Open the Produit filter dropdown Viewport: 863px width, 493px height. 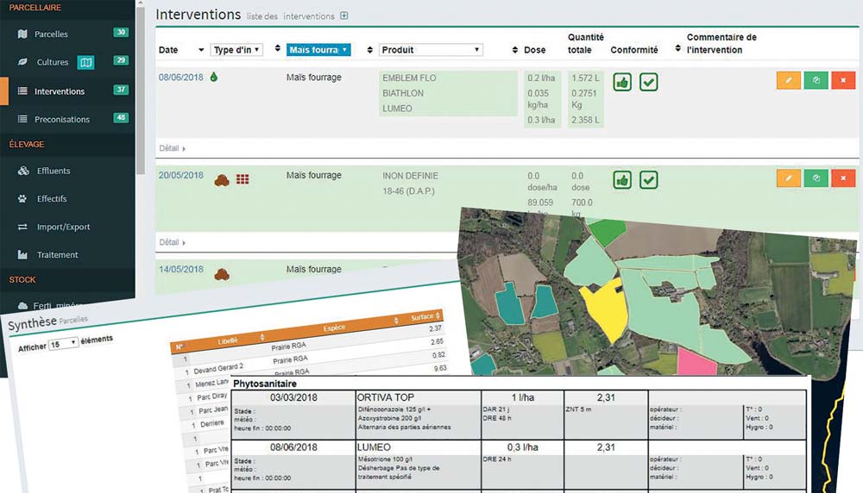[x=431, y=49]
